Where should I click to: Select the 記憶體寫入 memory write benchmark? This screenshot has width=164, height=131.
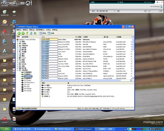click(x=28, y=74)
